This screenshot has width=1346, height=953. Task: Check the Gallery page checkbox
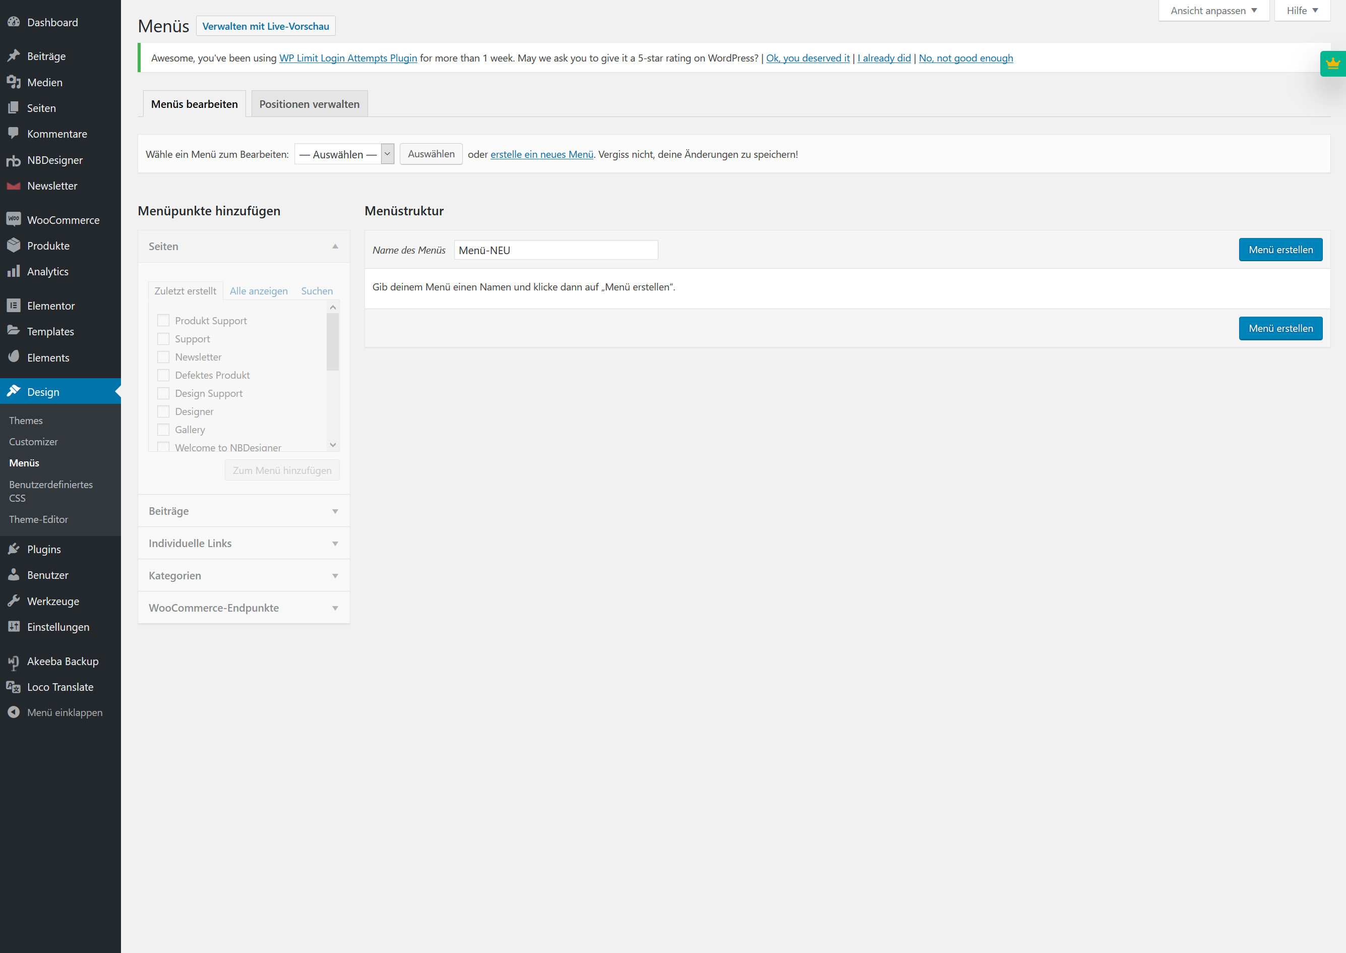pos(163,430)
